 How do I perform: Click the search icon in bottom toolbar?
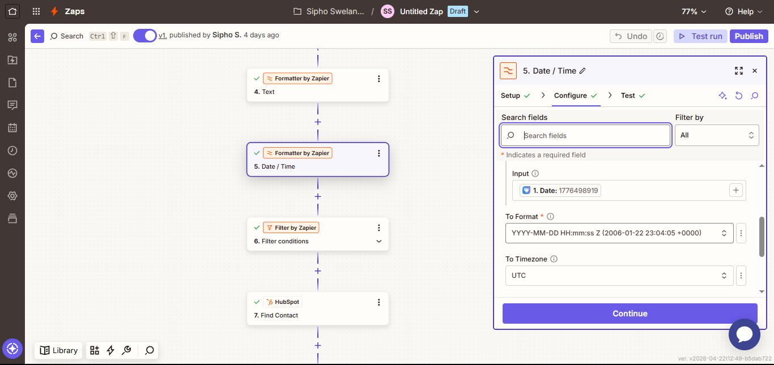point(150,350)
